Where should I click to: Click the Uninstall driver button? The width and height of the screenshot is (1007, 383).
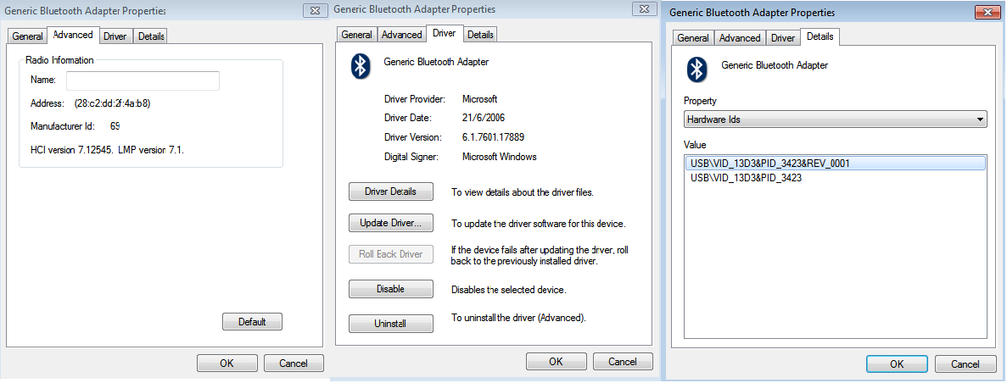pyautogui.click(x=390, y=324)
